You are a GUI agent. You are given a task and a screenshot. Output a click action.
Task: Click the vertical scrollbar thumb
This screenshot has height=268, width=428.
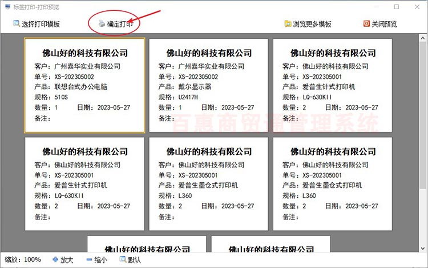tap(423, 115)
